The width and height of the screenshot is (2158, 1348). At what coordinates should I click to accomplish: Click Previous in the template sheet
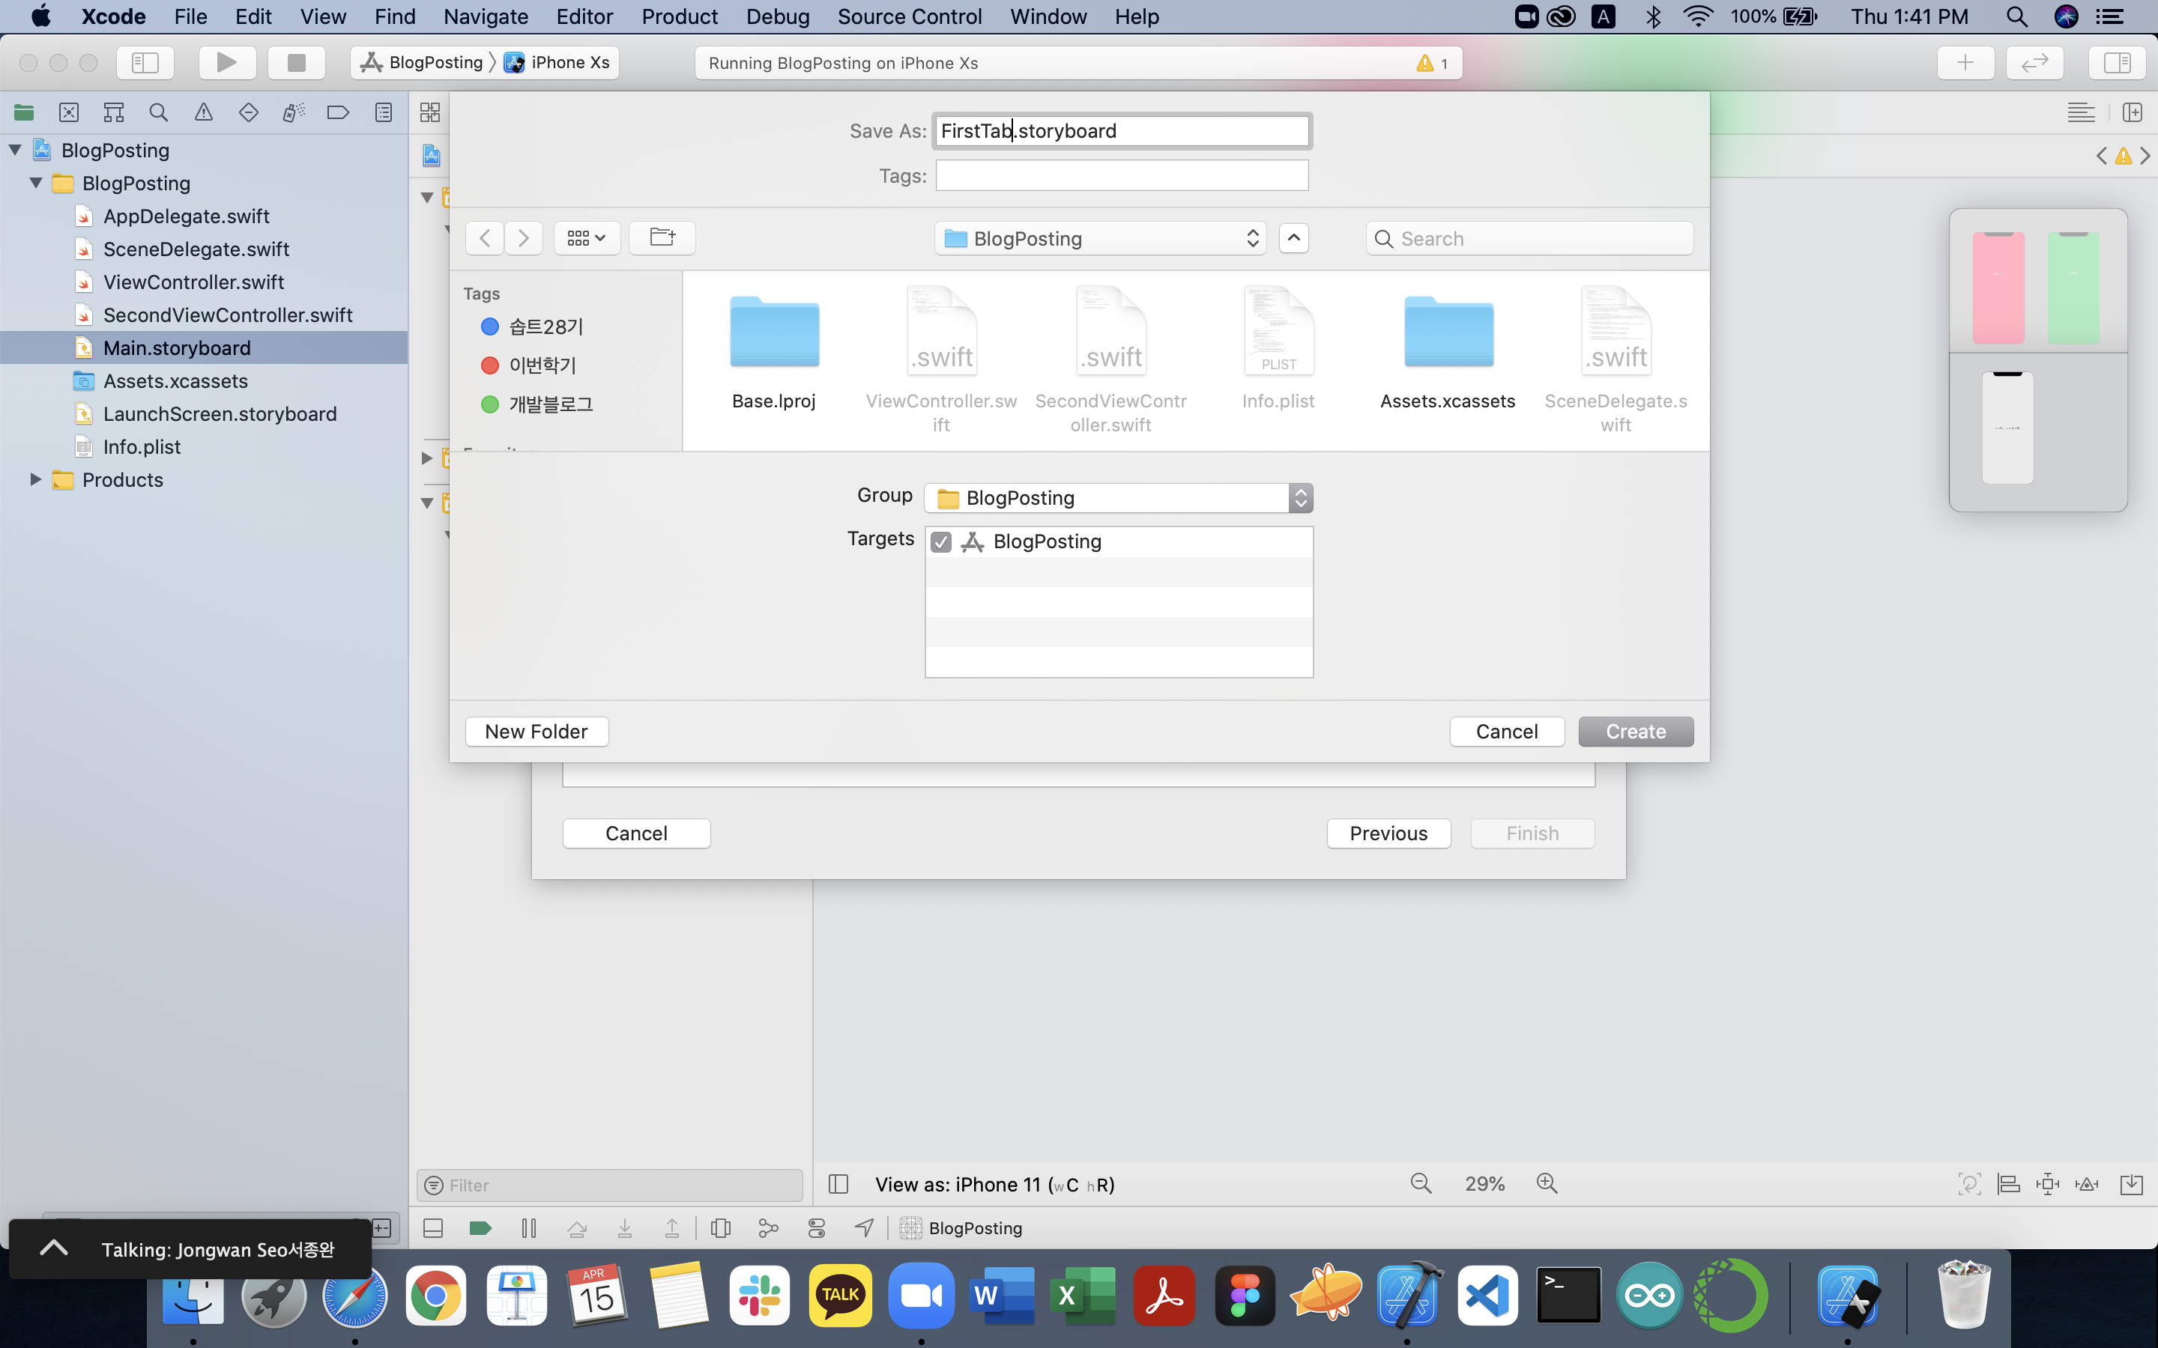pyautogui.click(x=1388, y=833)
